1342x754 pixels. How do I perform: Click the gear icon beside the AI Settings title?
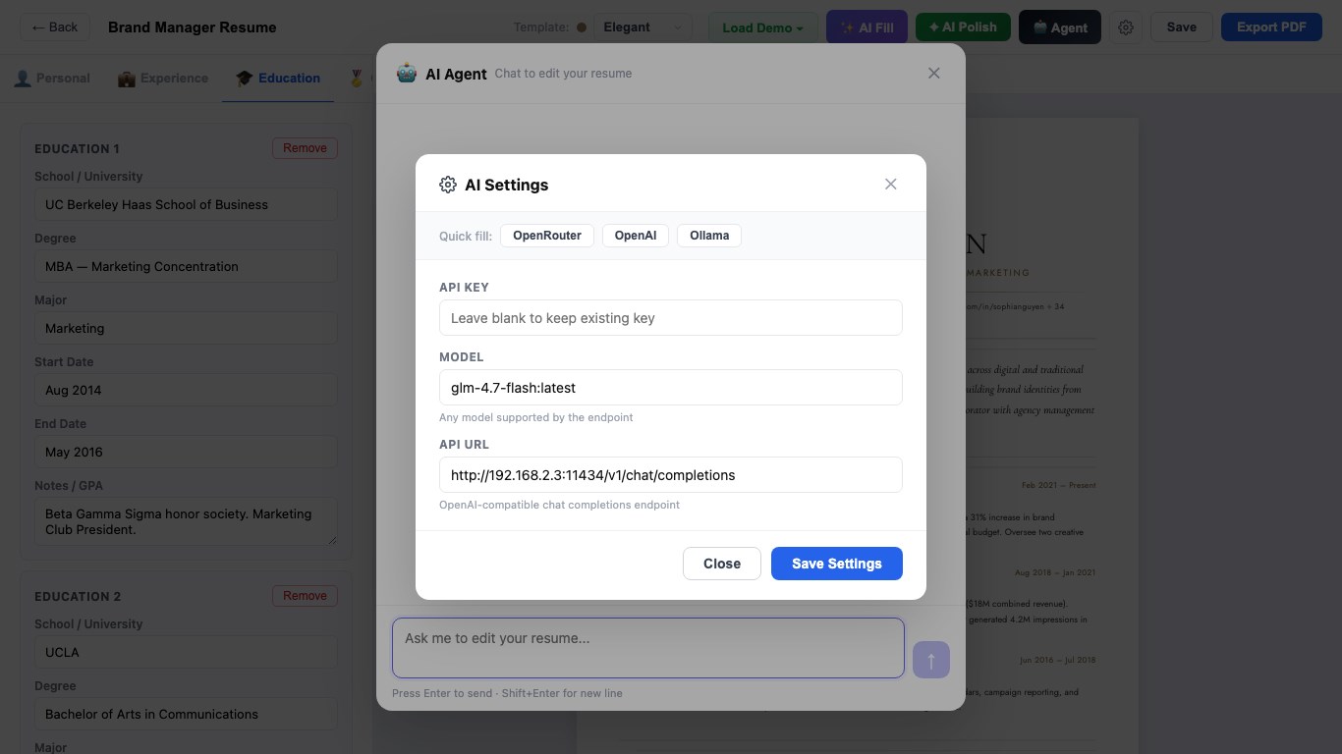(448, 185)
